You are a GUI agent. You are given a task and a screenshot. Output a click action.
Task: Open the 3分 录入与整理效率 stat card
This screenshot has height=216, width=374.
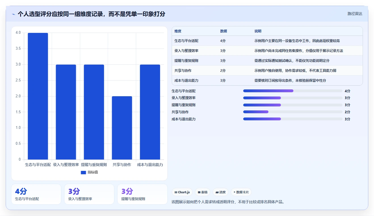[x=89, y=194]
